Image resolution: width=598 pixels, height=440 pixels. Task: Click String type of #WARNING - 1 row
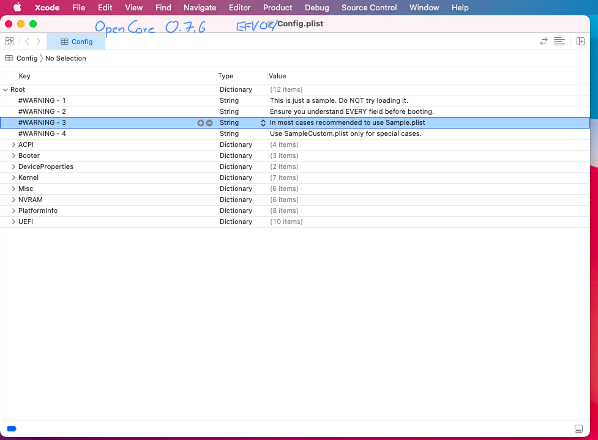(229, 100)
